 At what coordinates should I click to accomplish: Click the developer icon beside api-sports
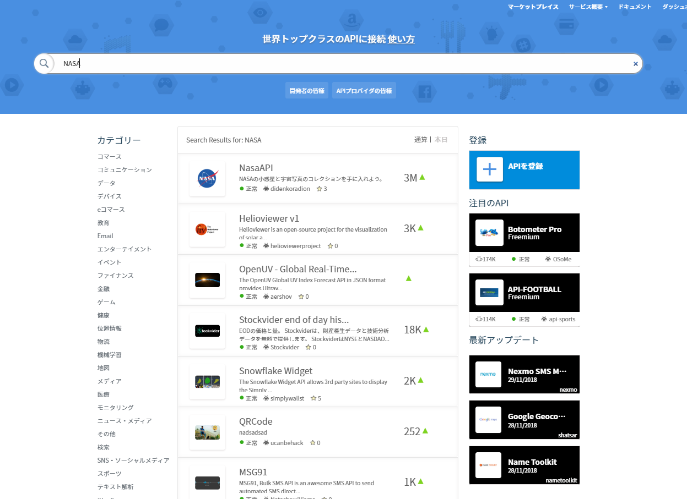(x=544, y=319)
